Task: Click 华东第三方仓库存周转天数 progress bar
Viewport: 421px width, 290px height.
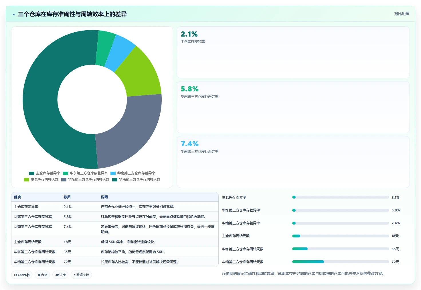Action: [x=341, y=249]
